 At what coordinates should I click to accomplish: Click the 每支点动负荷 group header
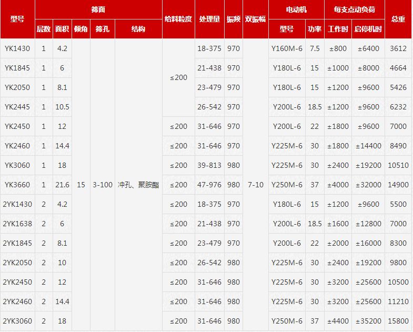(x=354, y=9)
